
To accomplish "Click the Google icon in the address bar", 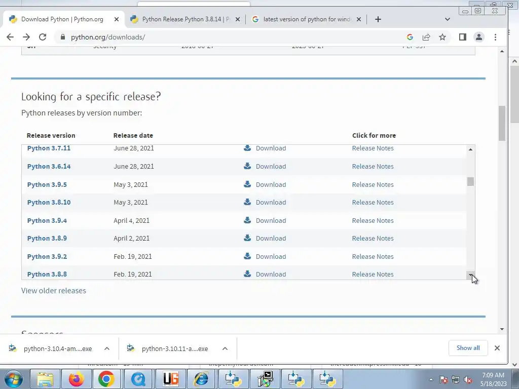I will 410,37.
